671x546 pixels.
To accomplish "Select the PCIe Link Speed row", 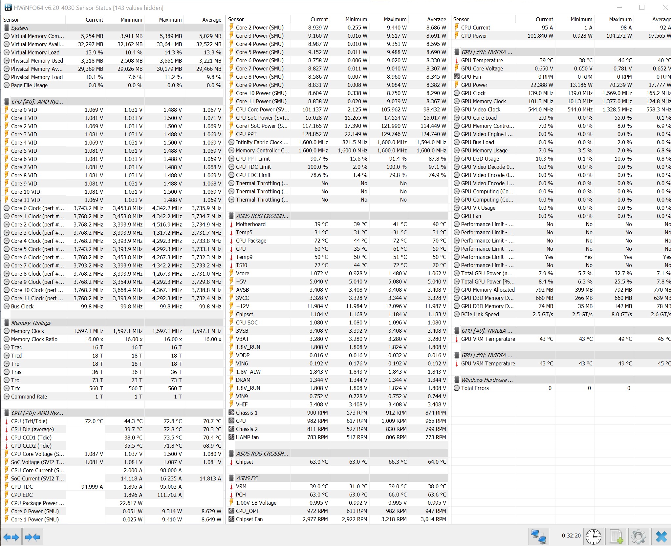I will (480, 314).
